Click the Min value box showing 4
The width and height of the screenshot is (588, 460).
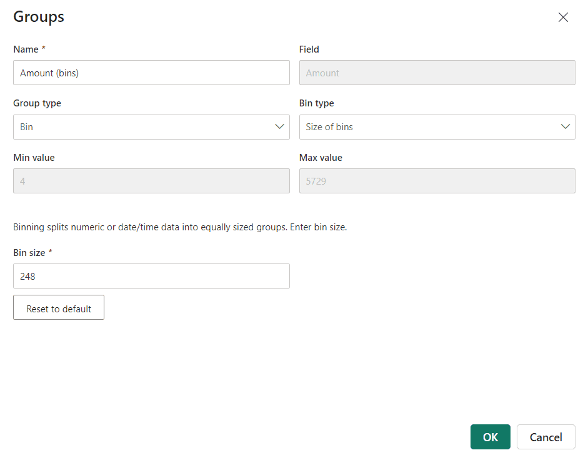click(151, 181)
